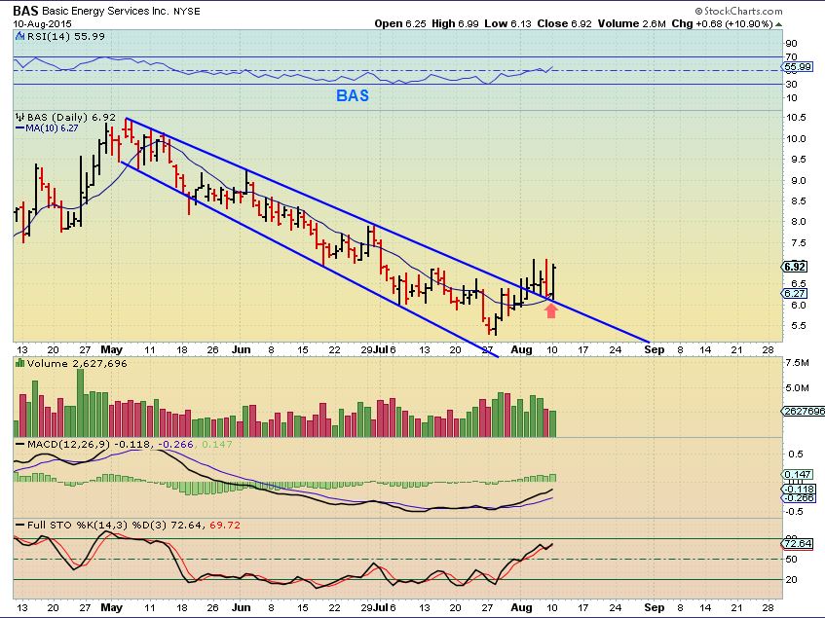Click the green up triangle after Chg percentage
The height and width of the screenshot is (618, 825).
(x=778, y=24)
